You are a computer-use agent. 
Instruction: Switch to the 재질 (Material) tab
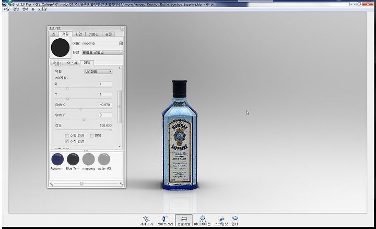(x=65, y=34)
